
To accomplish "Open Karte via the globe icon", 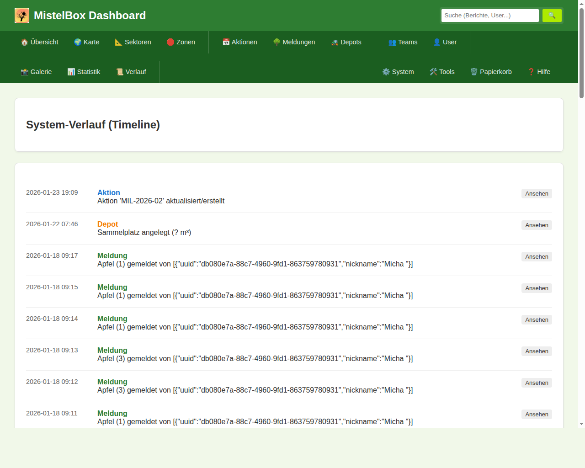I will click(78, 42).
